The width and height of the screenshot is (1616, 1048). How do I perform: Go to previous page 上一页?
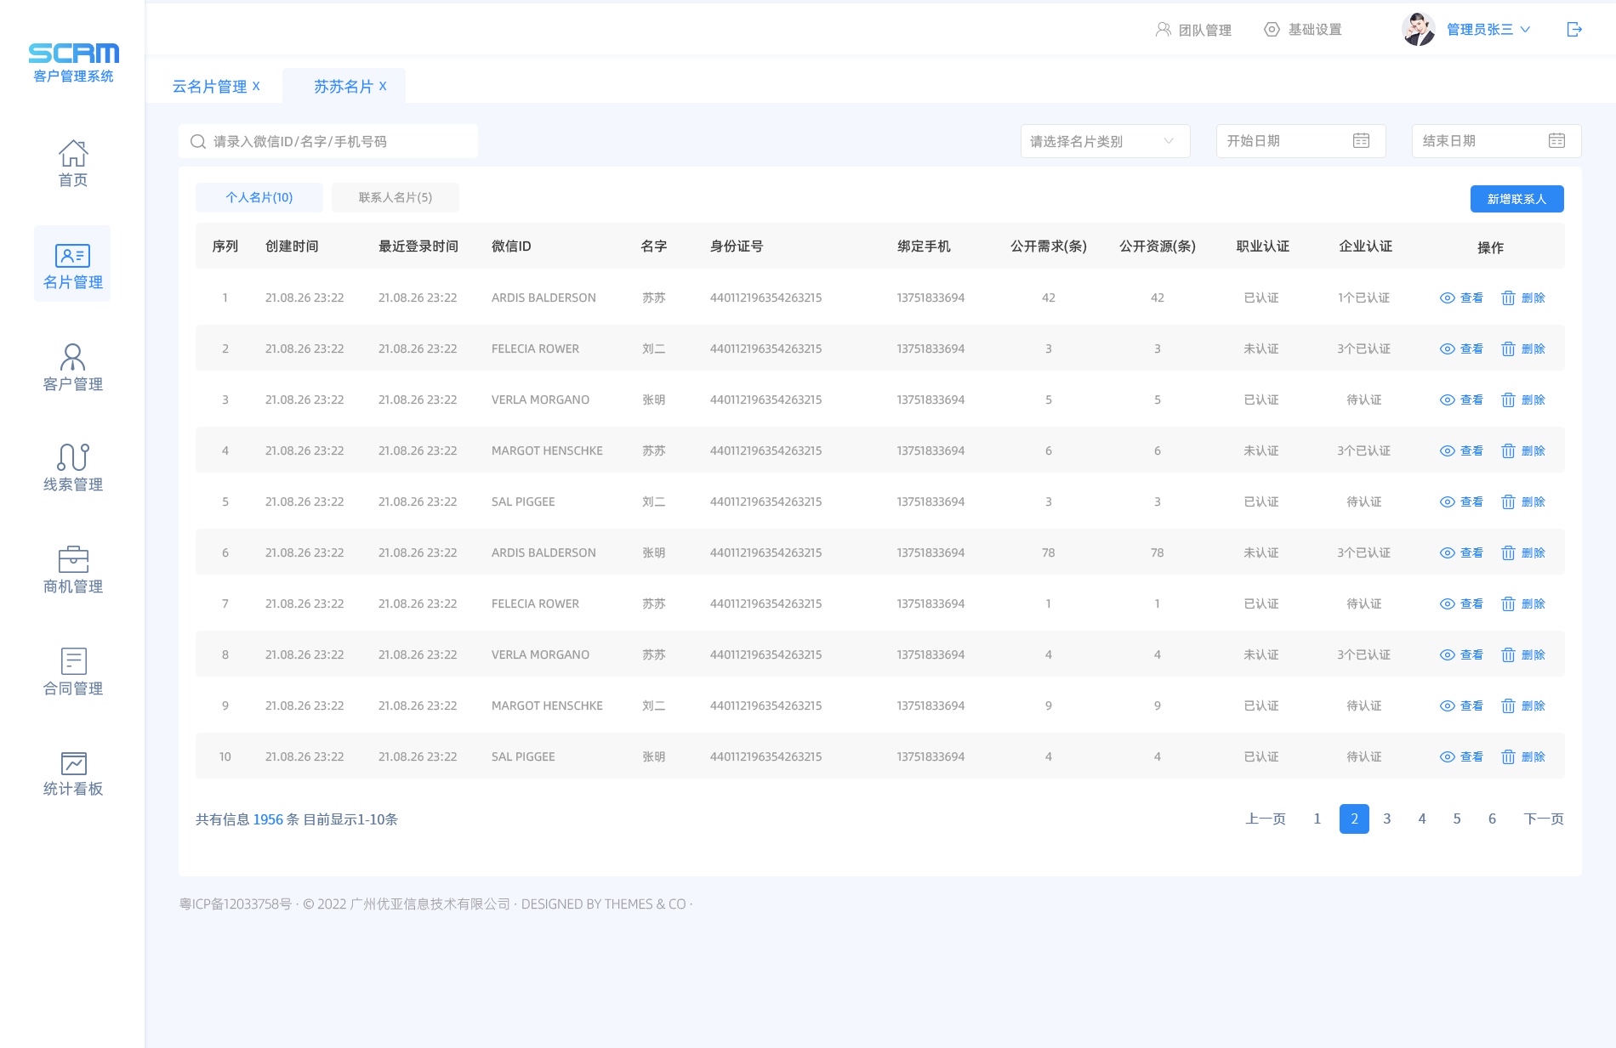pos(1266,819)
